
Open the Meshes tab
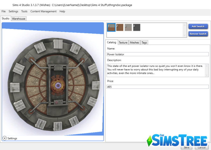pos(134,42)
